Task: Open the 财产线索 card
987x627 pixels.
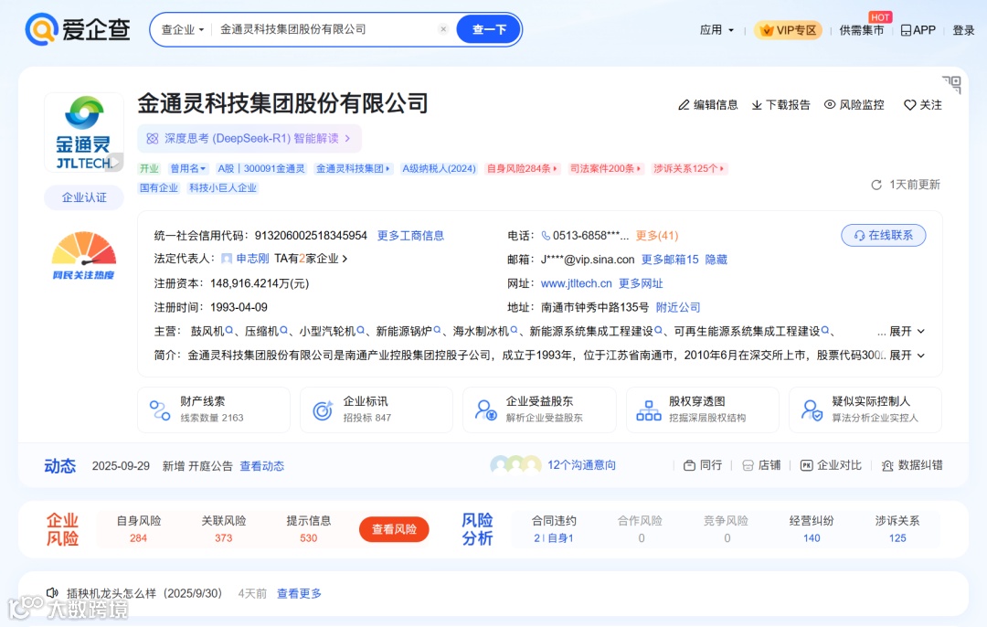Action: [213, 409]
